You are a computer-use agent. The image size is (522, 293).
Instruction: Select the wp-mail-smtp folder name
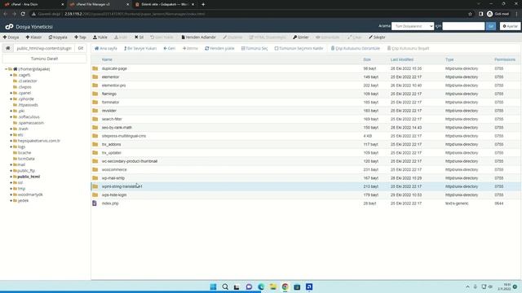(x=113, y=178)
